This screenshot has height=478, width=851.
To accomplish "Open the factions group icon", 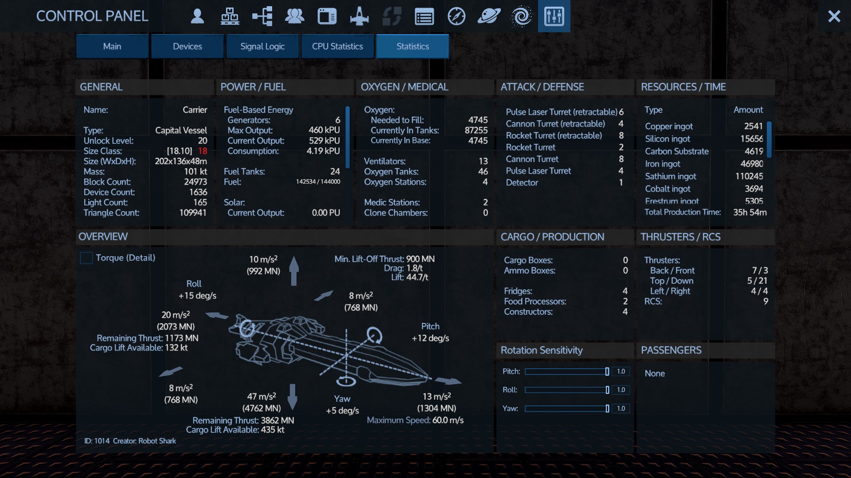I will click(x=295, y=16).
